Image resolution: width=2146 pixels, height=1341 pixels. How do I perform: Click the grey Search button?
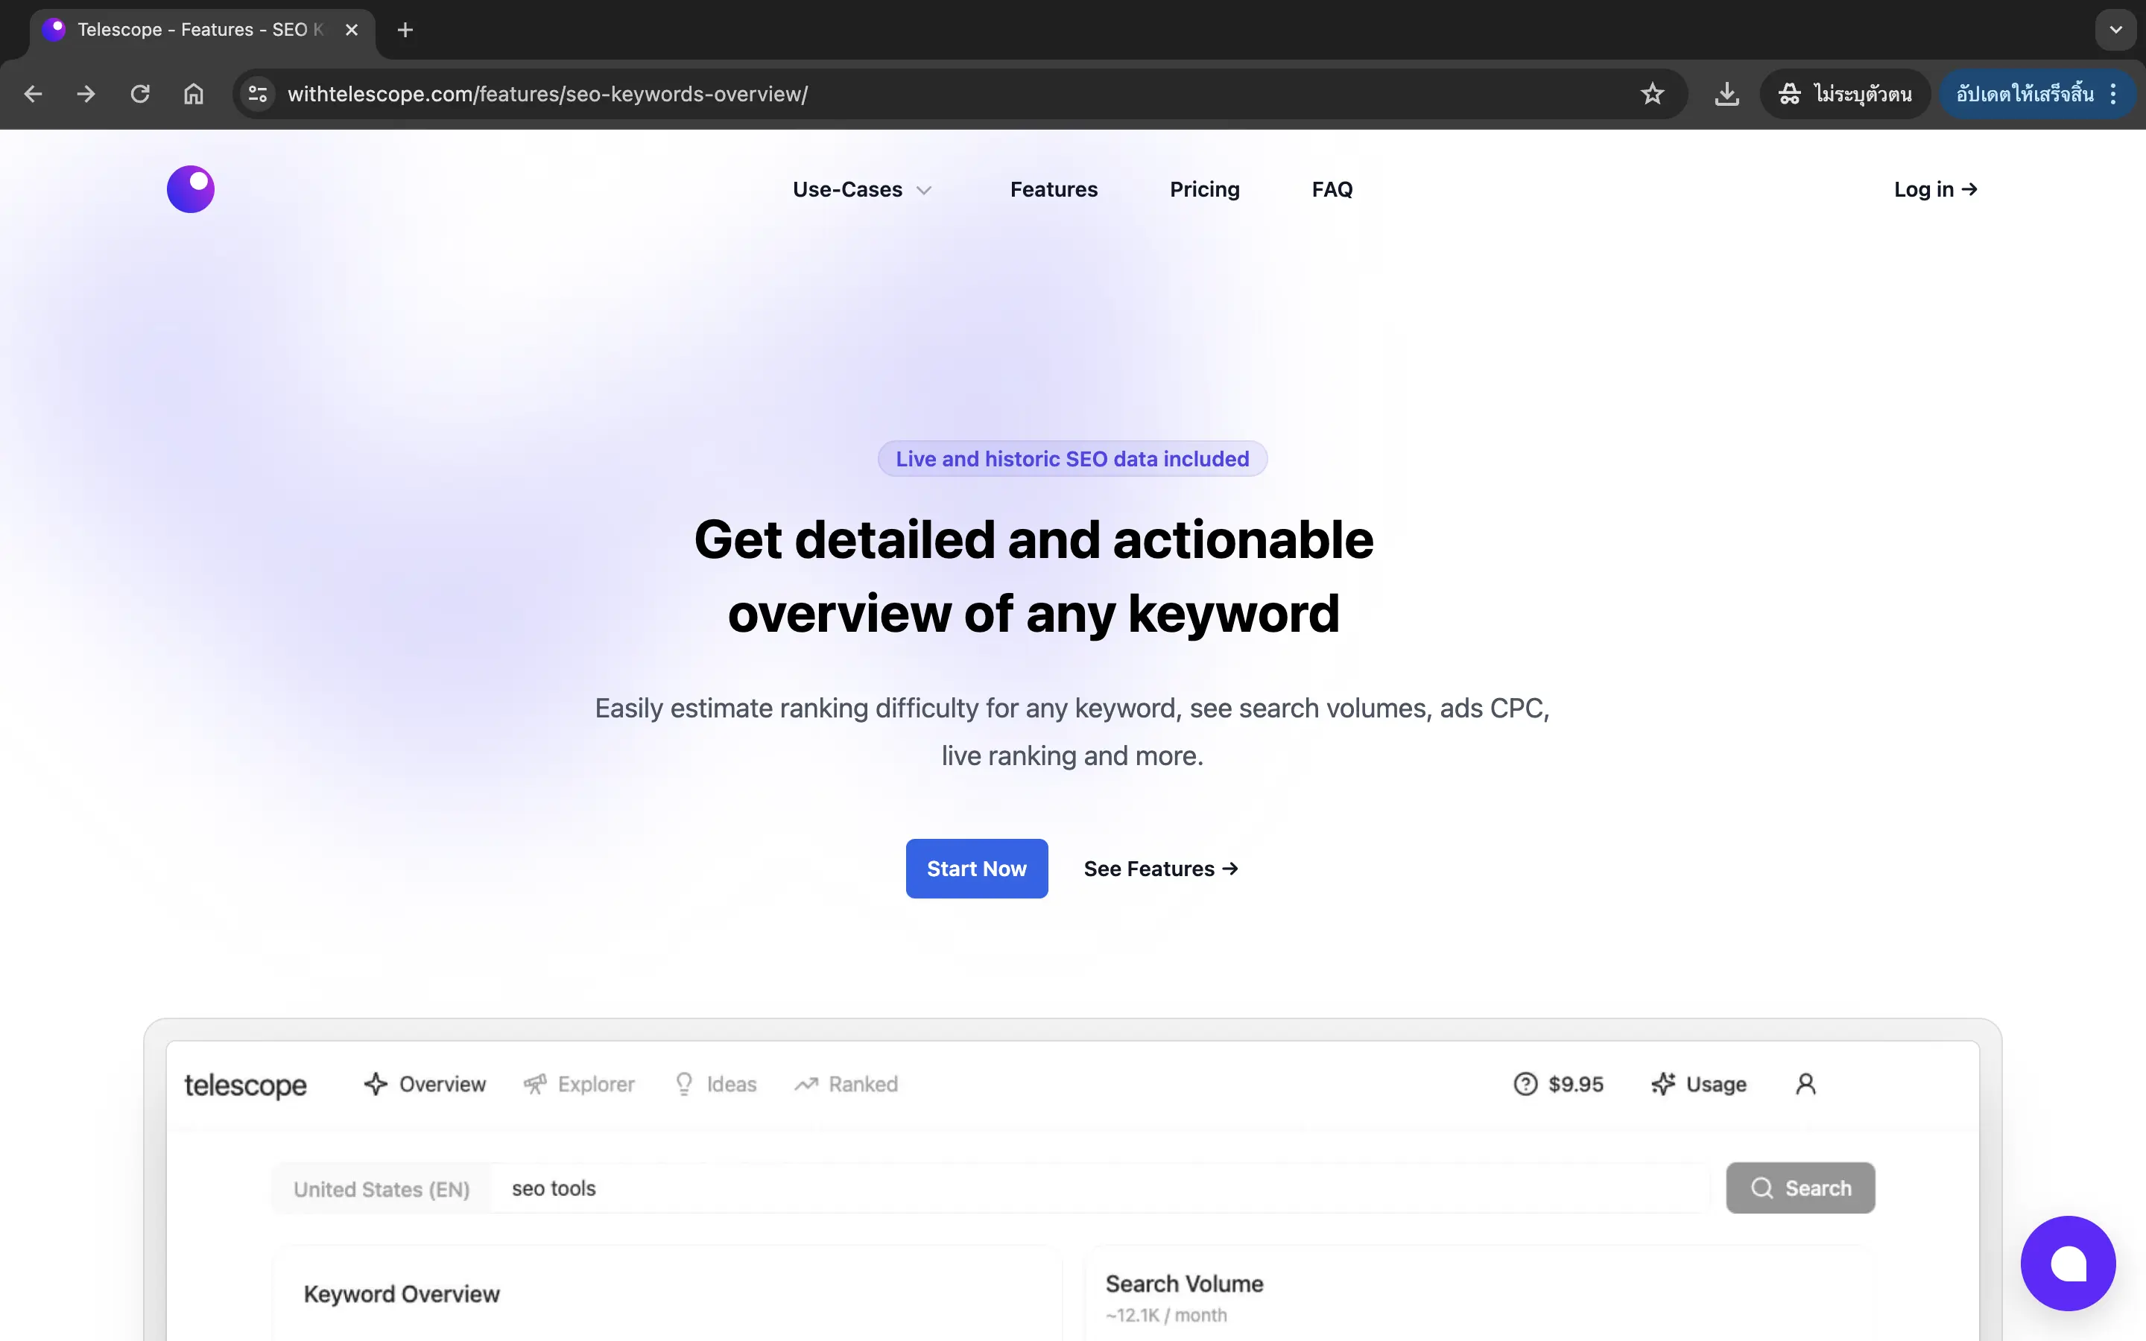coord(1800,1188)
